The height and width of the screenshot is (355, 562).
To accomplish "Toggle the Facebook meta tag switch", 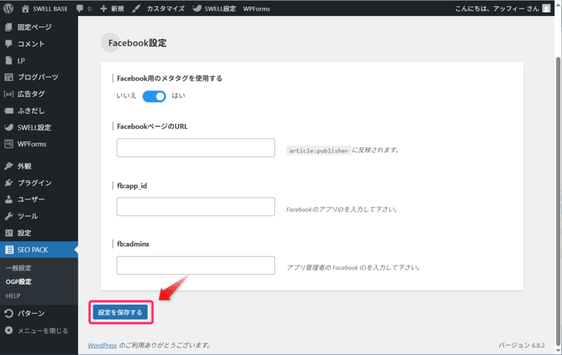I will tap(154, 97).
